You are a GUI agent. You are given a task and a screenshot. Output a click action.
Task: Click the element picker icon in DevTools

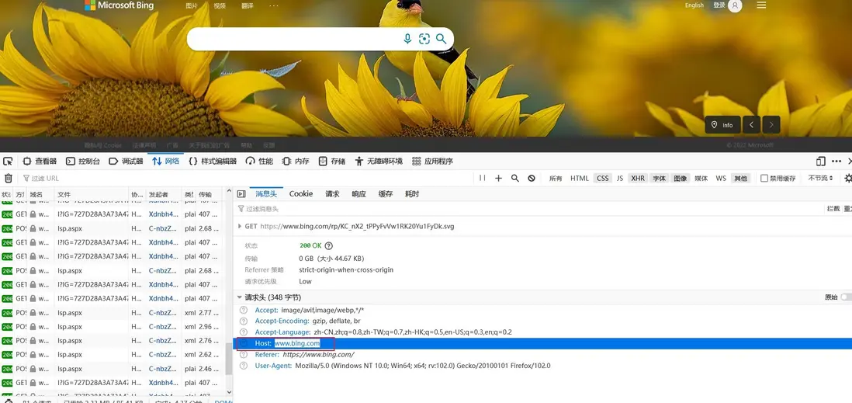tap(8, 161)
